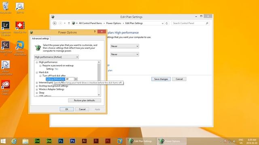Increase minutes with the spinner up arrow
This screenshot has height=145, width=259.
76,78
